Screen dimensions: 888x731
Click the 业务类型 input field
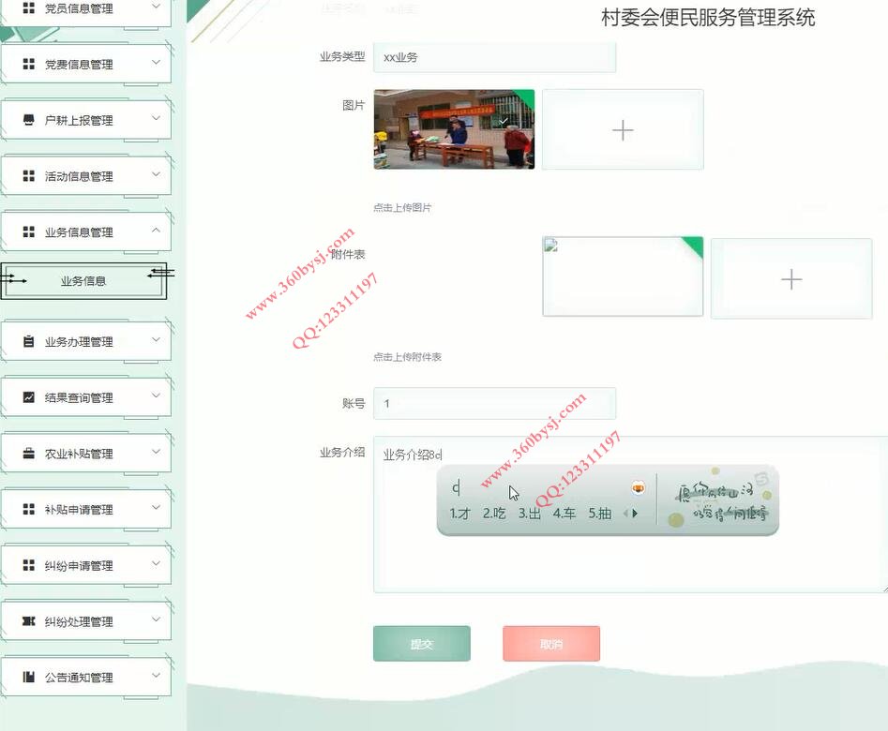[494, 57]
